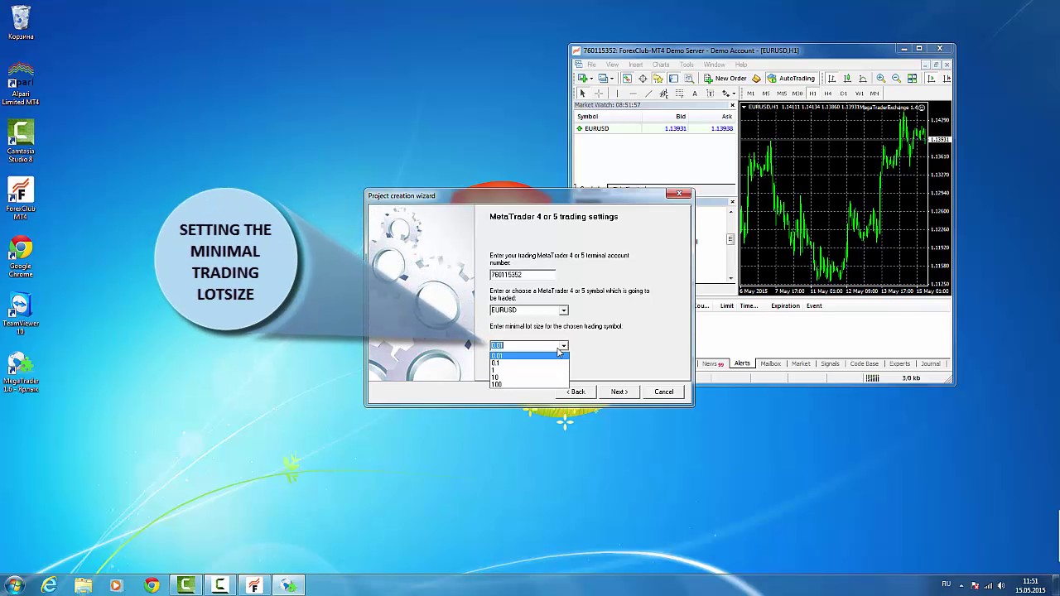Open the Charts menu in MT4
Image resolution: width=1060 pixels, height=596 pixels.
pyautogui.click(x=661, y=65)
